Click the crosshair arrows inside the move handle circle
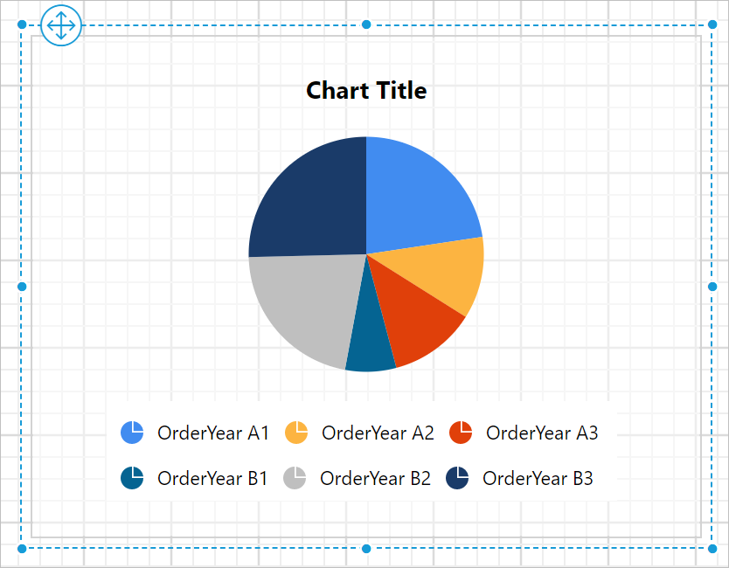 tap(60, 25)
